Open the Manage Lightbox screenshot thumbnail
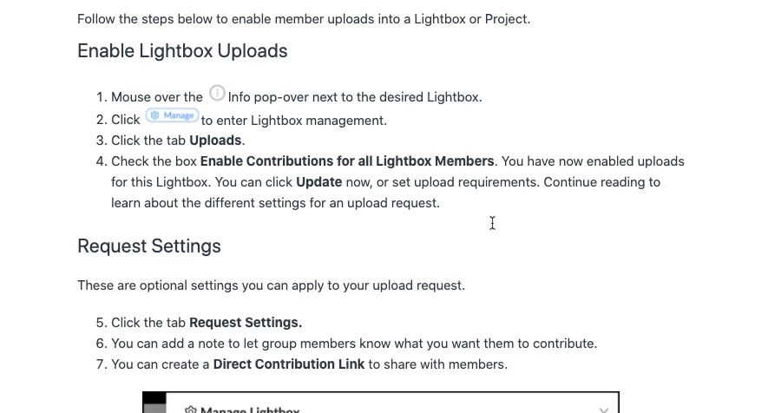This screenshot has width=768, height=413. tap(380, 403)
